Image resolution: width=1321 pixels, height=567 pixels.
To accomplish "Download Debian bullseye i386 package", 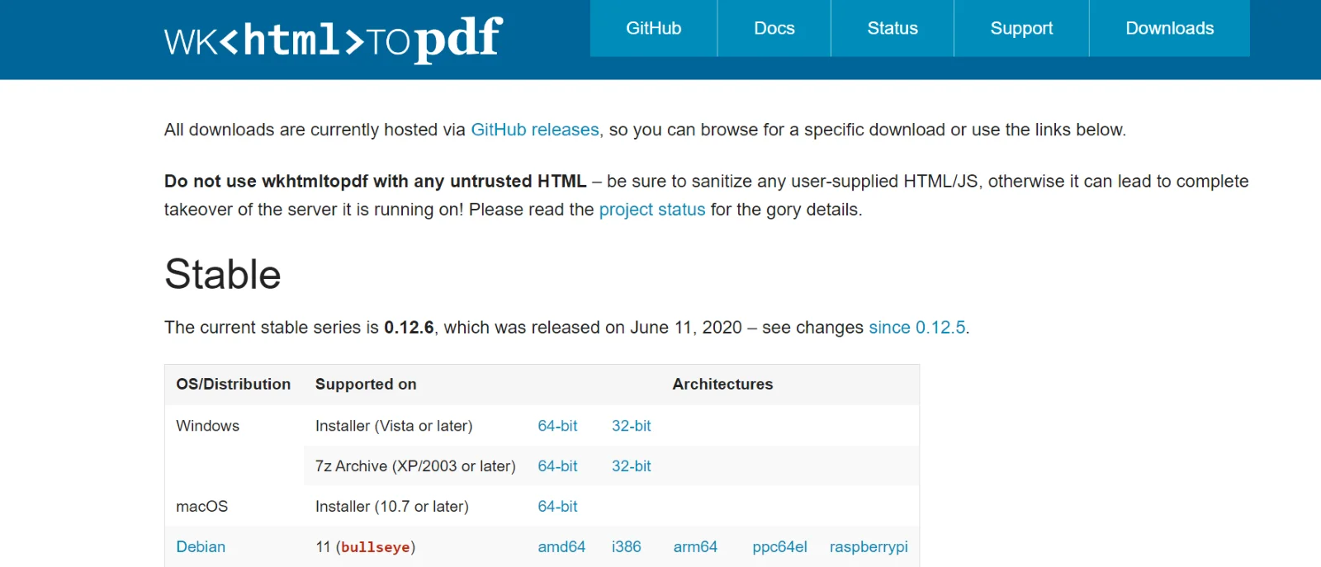I will coord(626,547).
